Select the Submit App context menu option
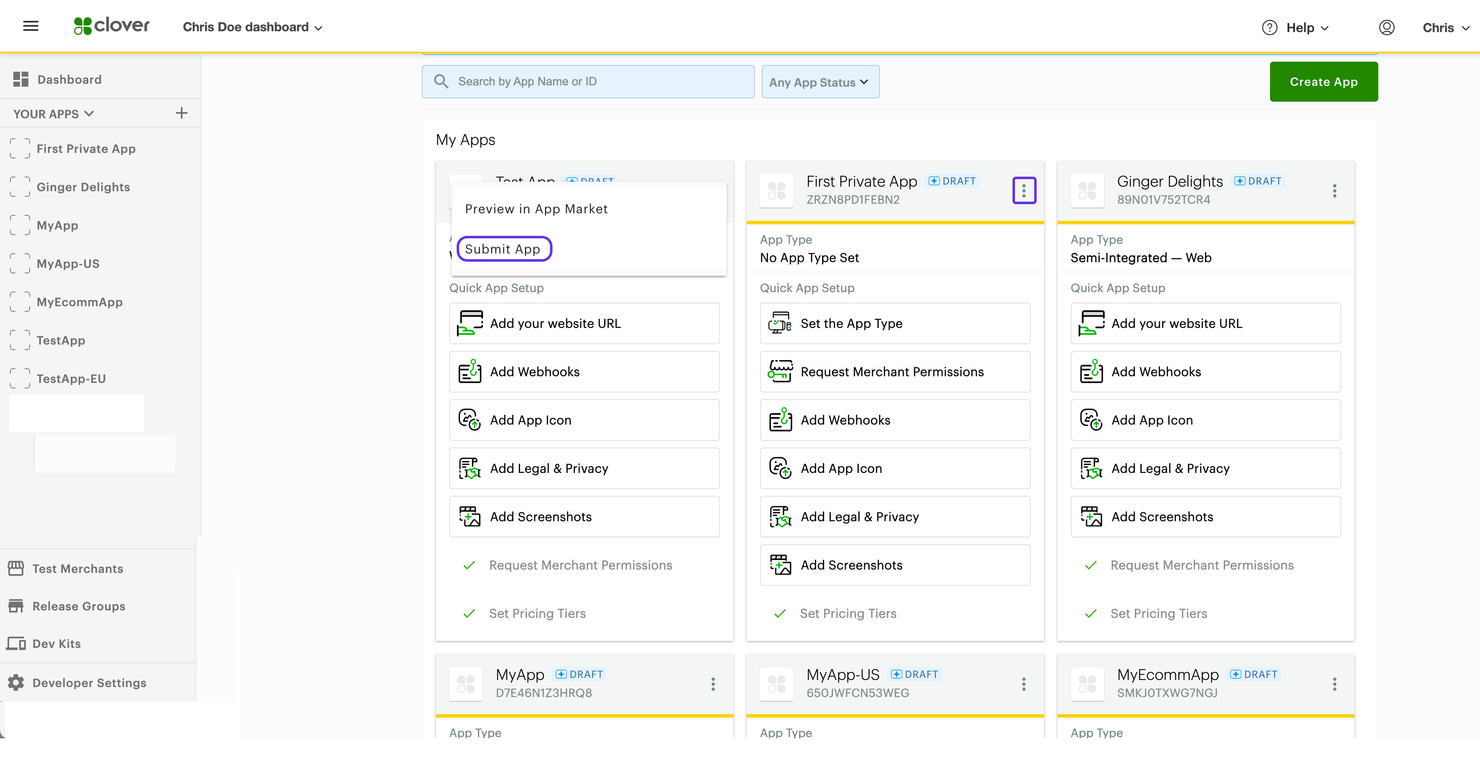 click(502, 248)
